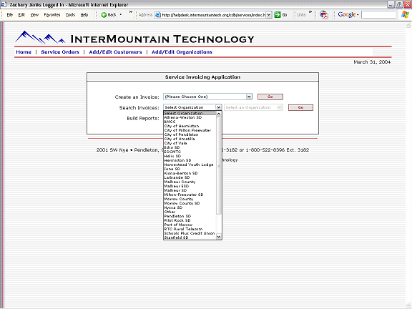This screenshot has height=309, width=412.
Task: Choose 'Malheur ESD' option
Action: pyautogui.click(x=190, y=186)
